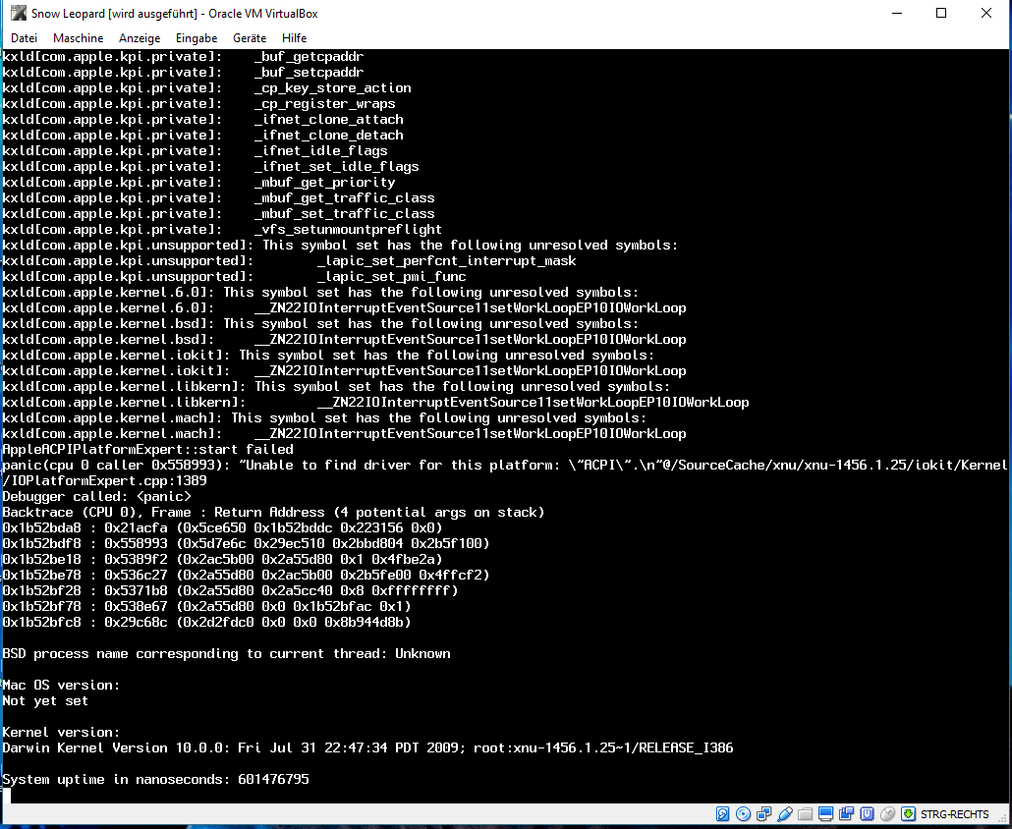
Task: Minimize the VirtualBox window
Action: tap(896, 13)
